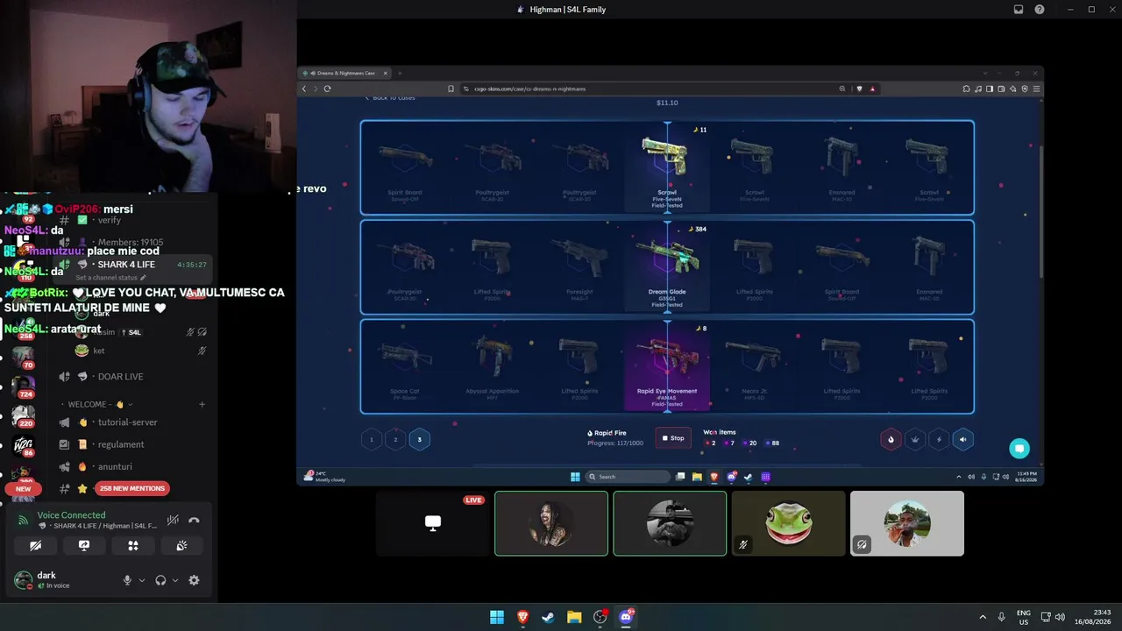Turn on camera in Discord

35,545
